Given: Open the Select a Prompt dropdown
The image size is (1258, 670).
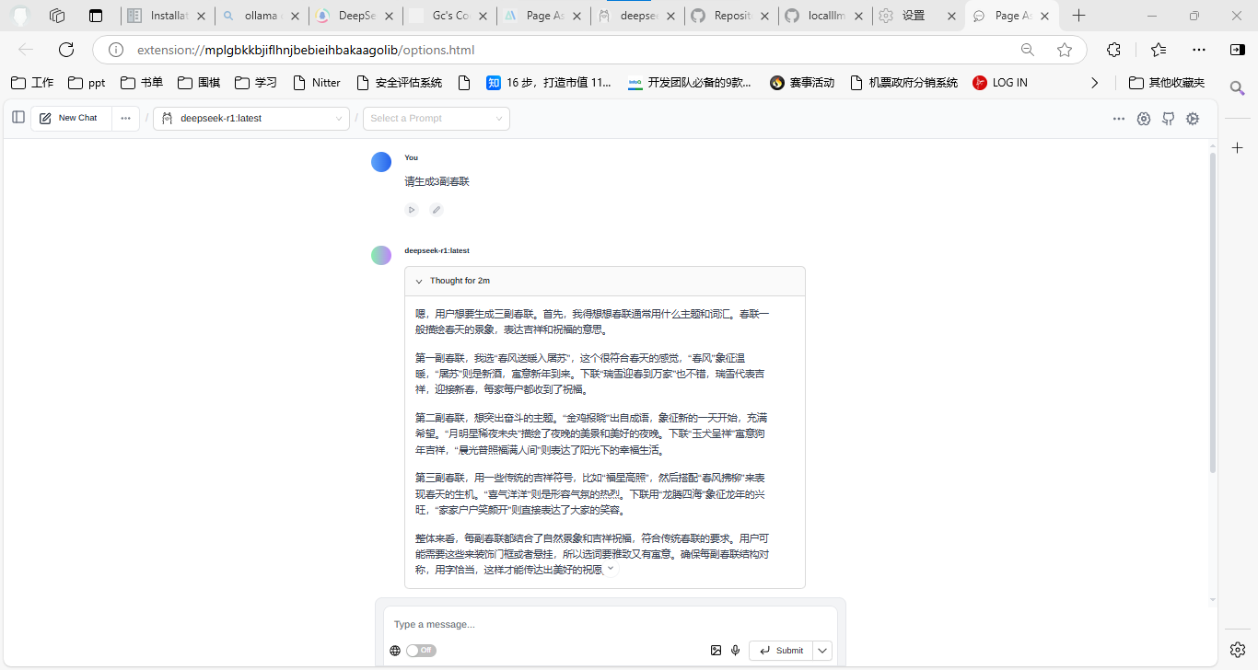Looking at the screenshot, I should pos(436,118).
